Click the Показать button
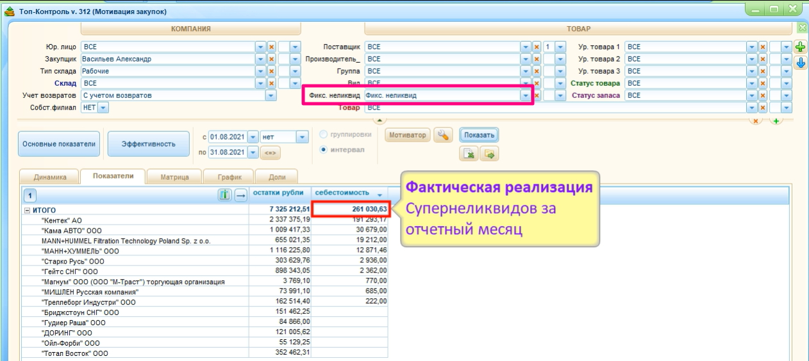 click(x=479, y=135)
